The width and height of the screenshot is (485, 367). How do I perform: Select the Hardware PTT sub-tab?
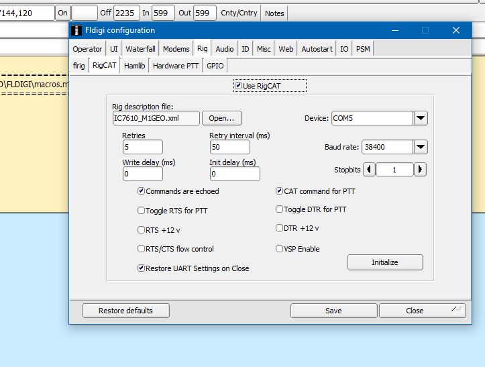tap(176, 66)
